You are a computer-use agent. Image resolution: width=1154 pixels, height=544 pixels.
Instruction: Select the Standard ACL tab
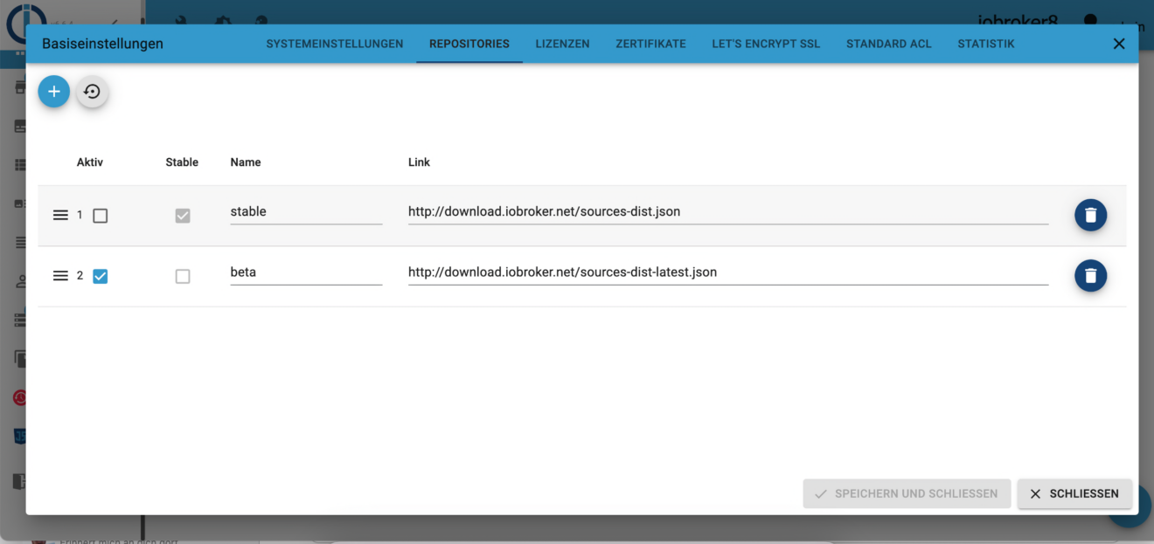tap(889, 44)
